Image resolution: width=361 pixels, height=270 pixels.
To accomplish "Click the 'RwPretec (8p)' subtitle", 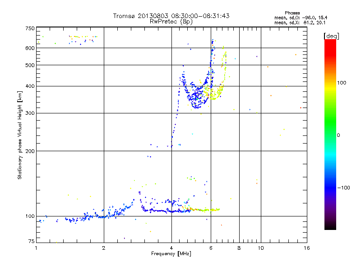I will coord(171,22).
